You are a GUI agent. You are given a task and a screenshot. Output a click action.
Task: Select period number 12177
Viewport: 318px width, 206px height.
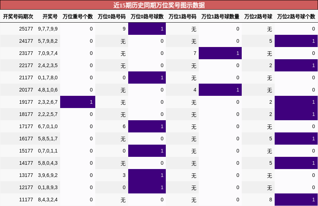pyautogui.click(x=26, y=187)
